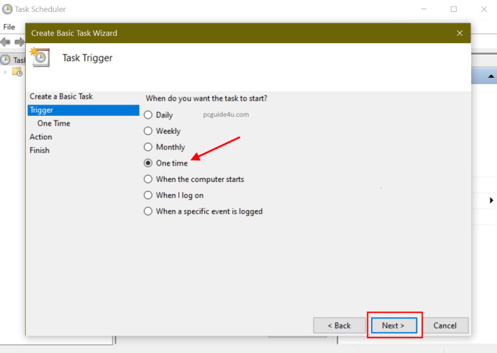This screenshot has width=497, height=353.
Task: Select the Monthly trigger radio button
Action: coord(148,147)
